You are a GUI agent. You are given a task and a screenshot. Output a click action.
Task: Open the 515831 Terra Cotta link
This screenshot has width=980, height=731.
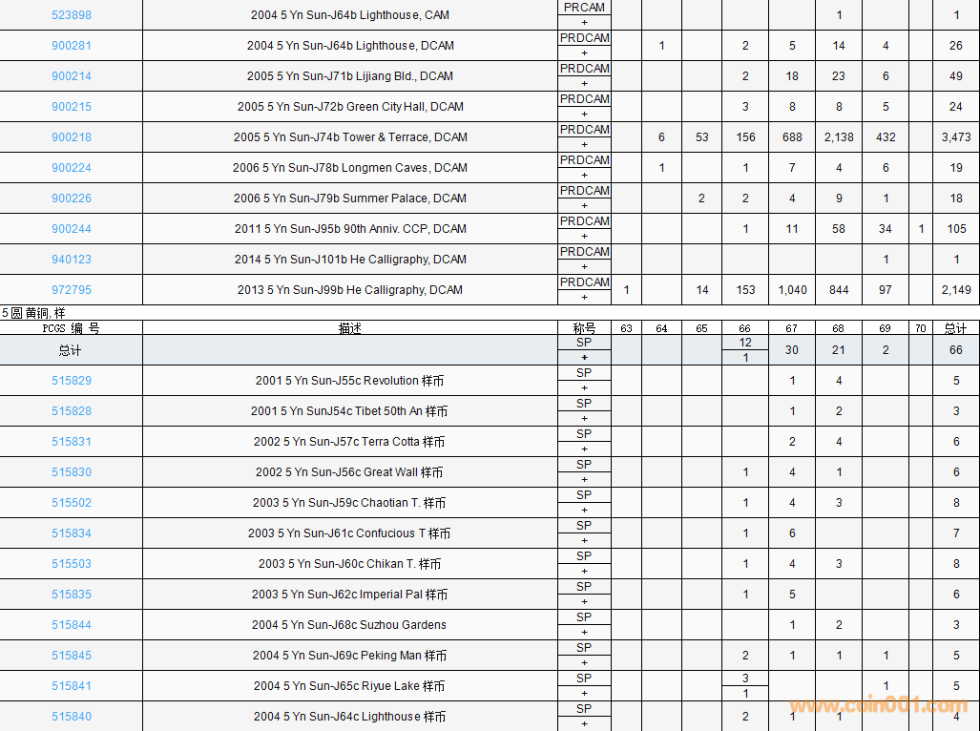[x=72, y=442]
